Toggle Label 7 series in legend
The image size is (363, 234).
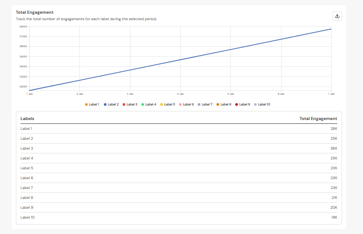tap(205, 105)
